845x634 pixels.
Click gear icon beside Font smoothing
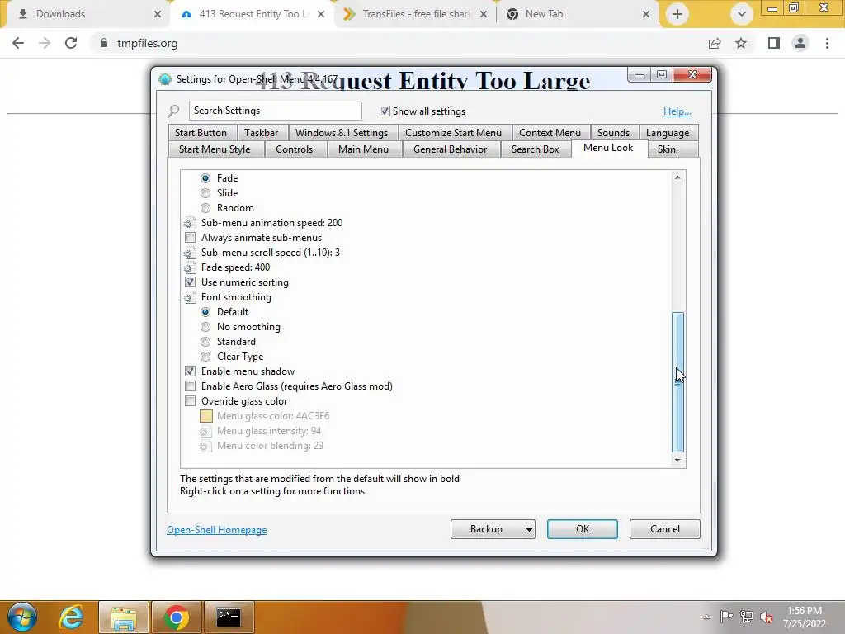pyautogui.click(x=189, y=297)
